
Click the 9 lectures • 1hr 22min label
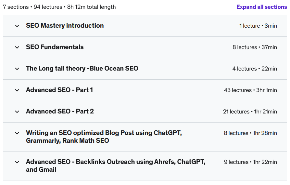point(250,162)
